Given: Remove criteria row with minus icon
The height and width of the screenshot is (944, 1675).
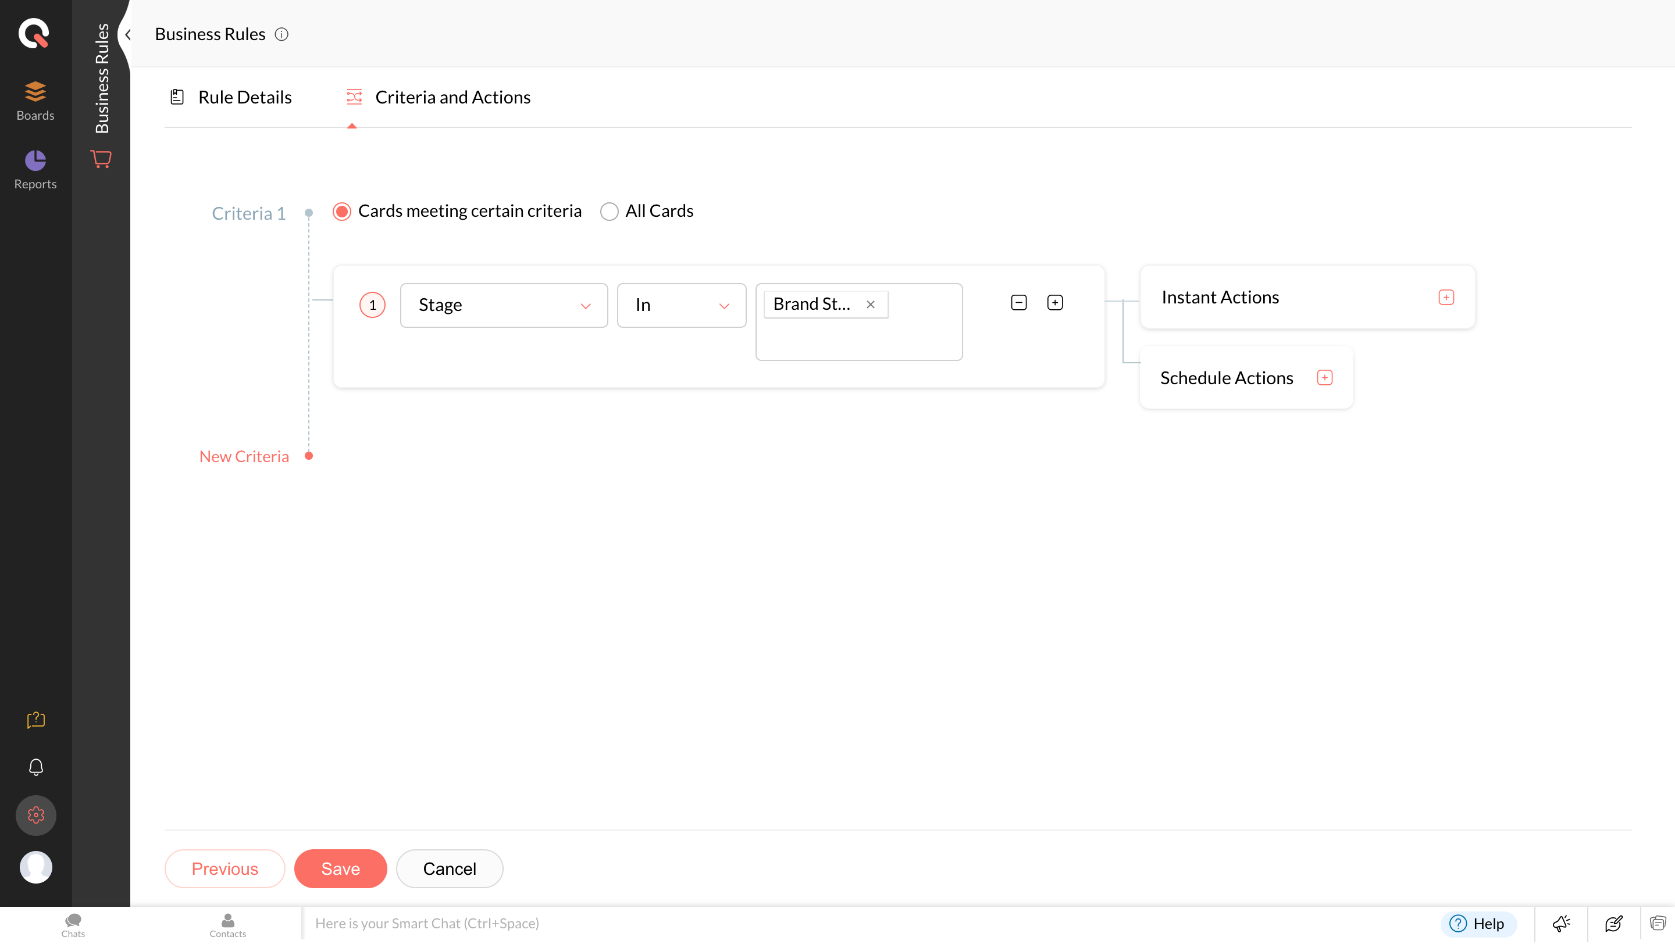Looking at the screenshot, I should (x=1019, y=303).
